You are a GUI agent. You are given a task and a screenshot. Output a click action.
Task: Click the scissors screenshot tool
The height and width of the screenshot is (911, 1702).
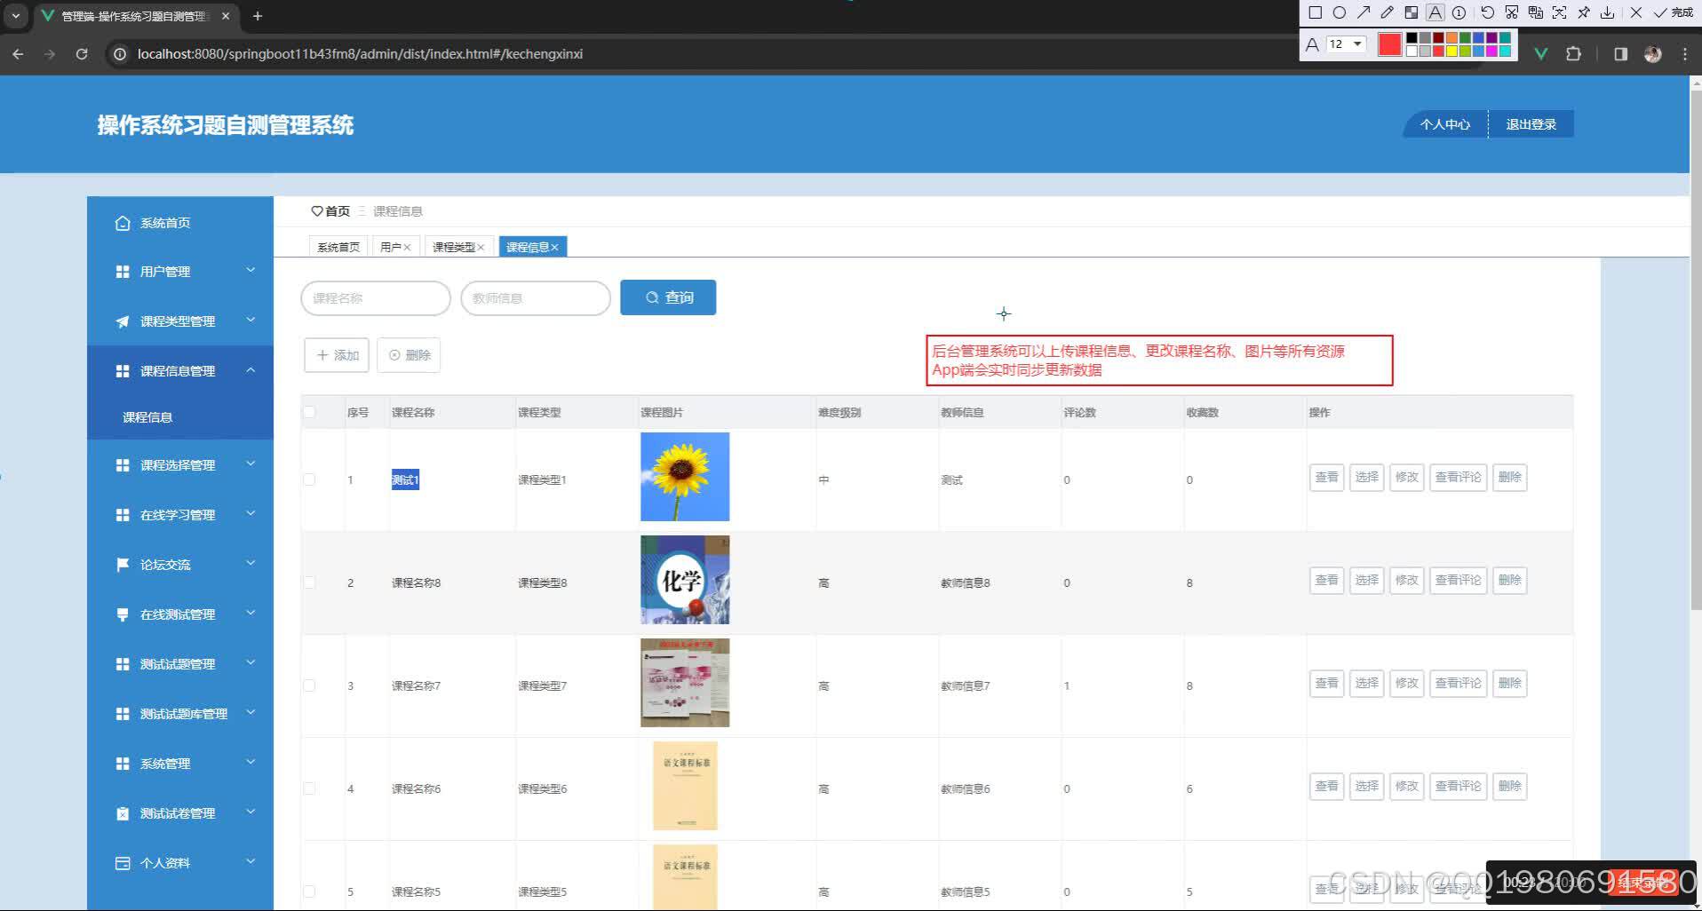point(1512,12)
